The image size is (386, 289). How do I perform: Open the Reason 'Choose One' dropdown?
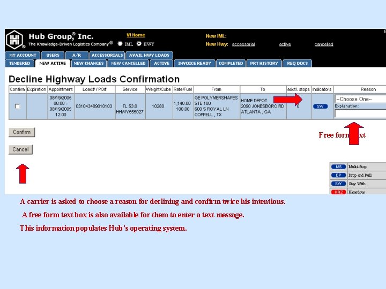pyautogui.click(x=360, y=99)
